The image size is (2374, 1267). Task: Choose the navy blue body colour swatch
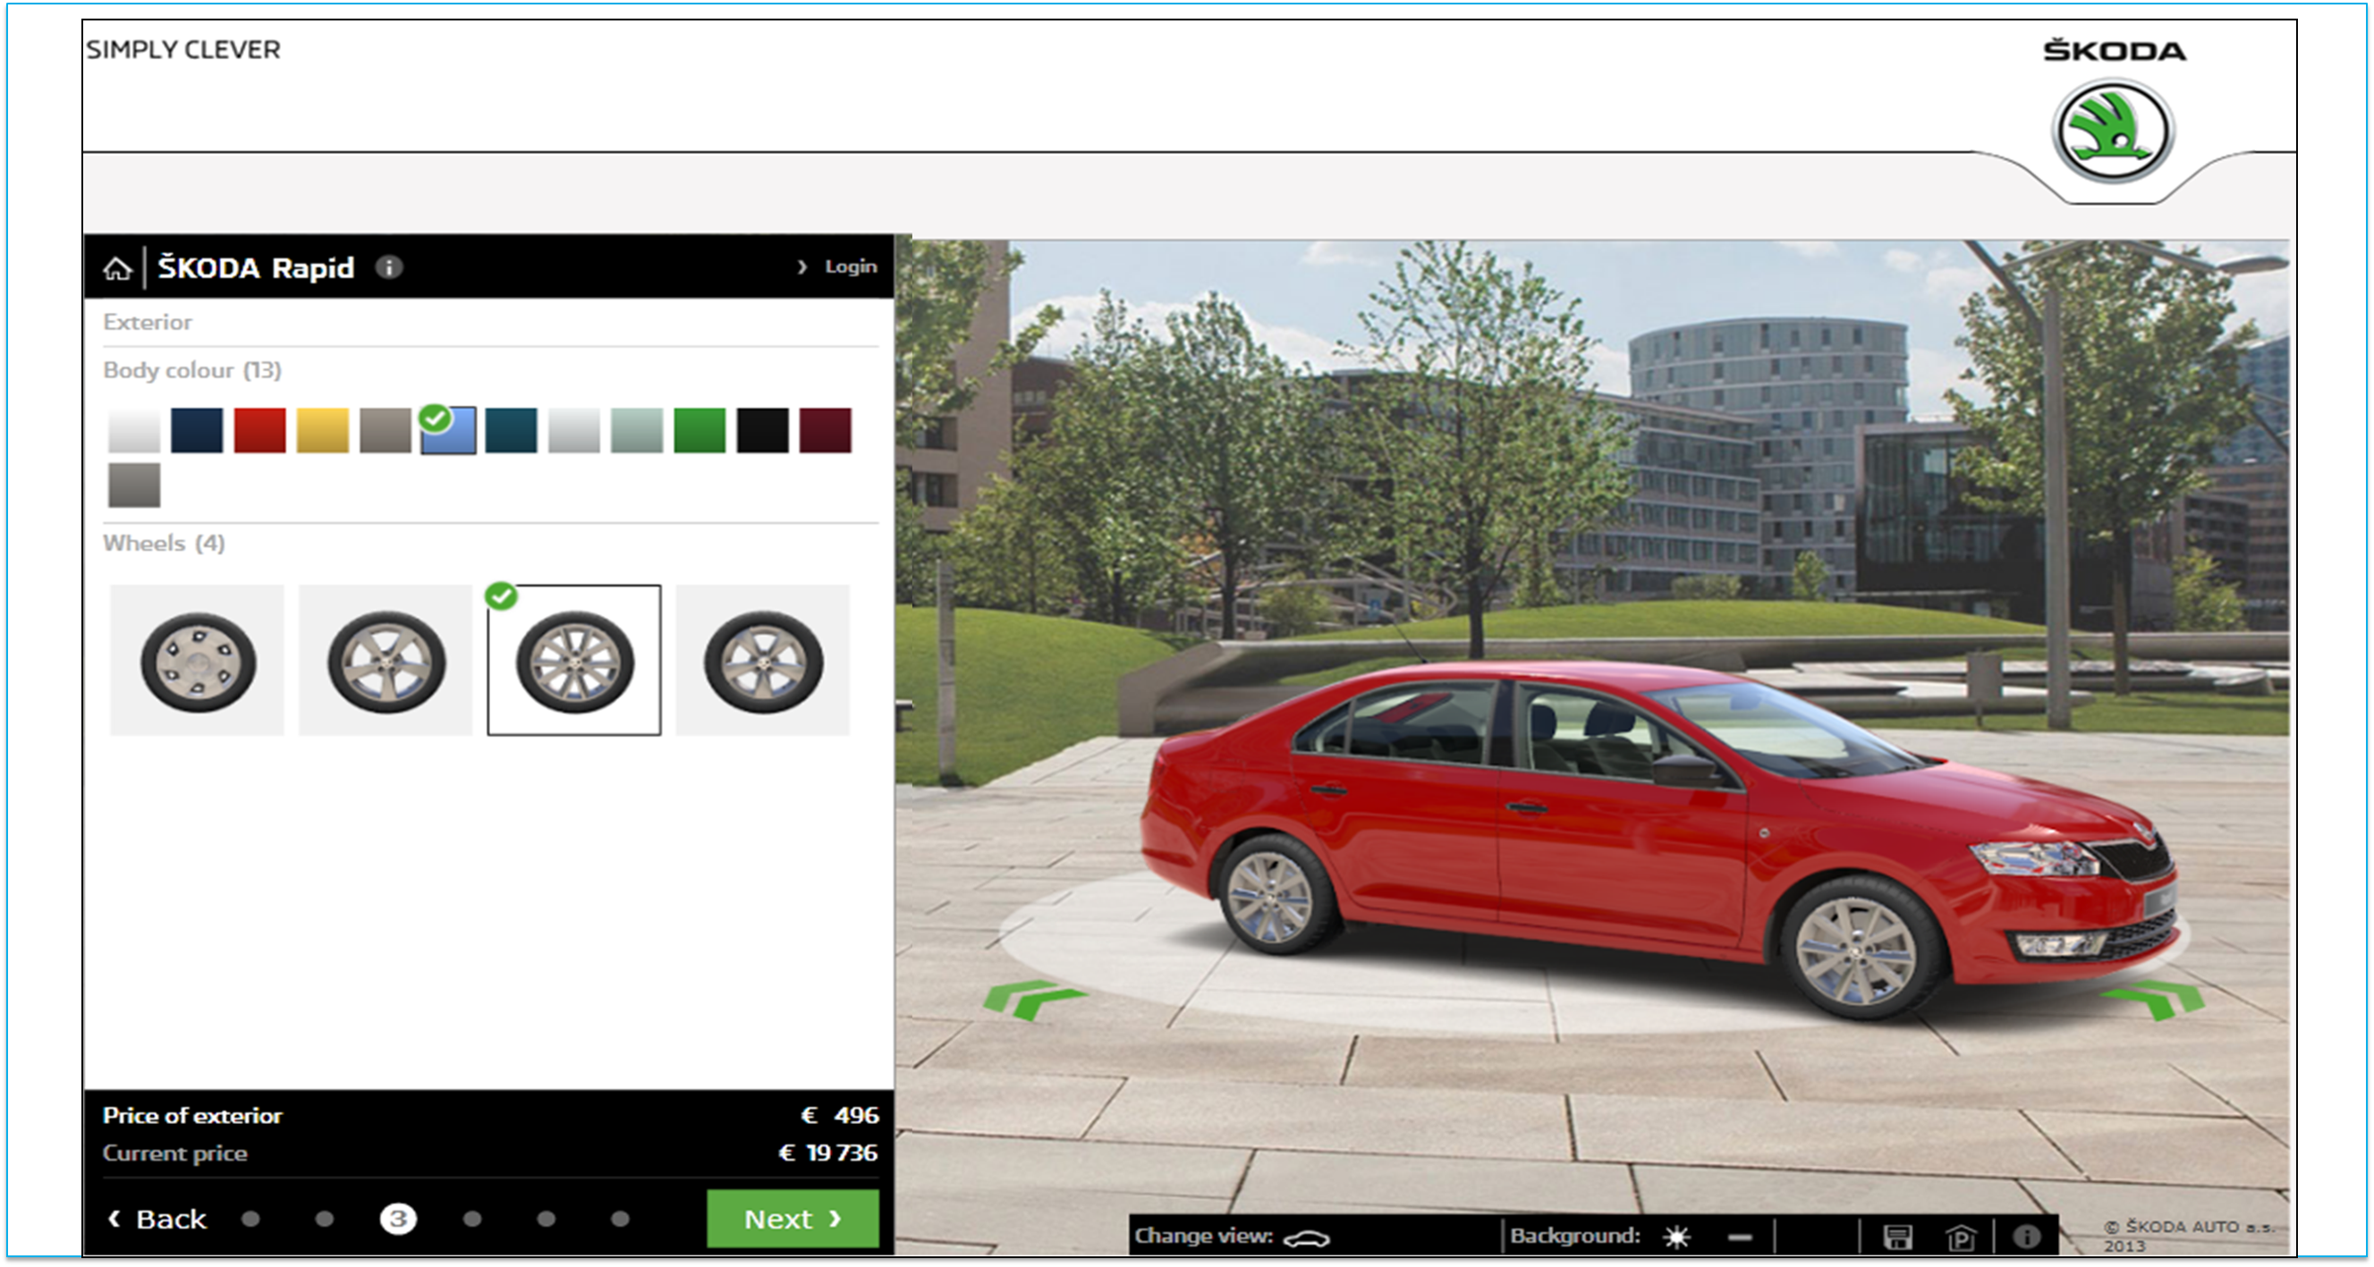pos(196,430)
